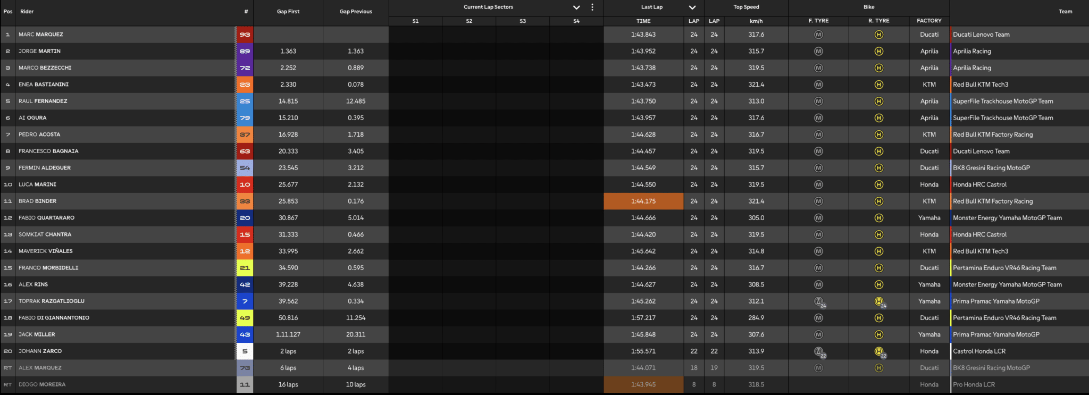The height and width of the screenshot is (395, 1089).
Task: Click the Pro Honda LCR team name
Action: pyautogui.click(x=974, y=384)
